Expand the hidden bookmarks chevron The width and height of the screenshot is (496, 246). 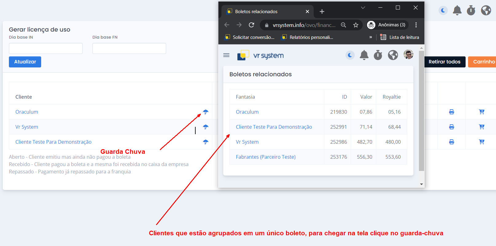371,37
